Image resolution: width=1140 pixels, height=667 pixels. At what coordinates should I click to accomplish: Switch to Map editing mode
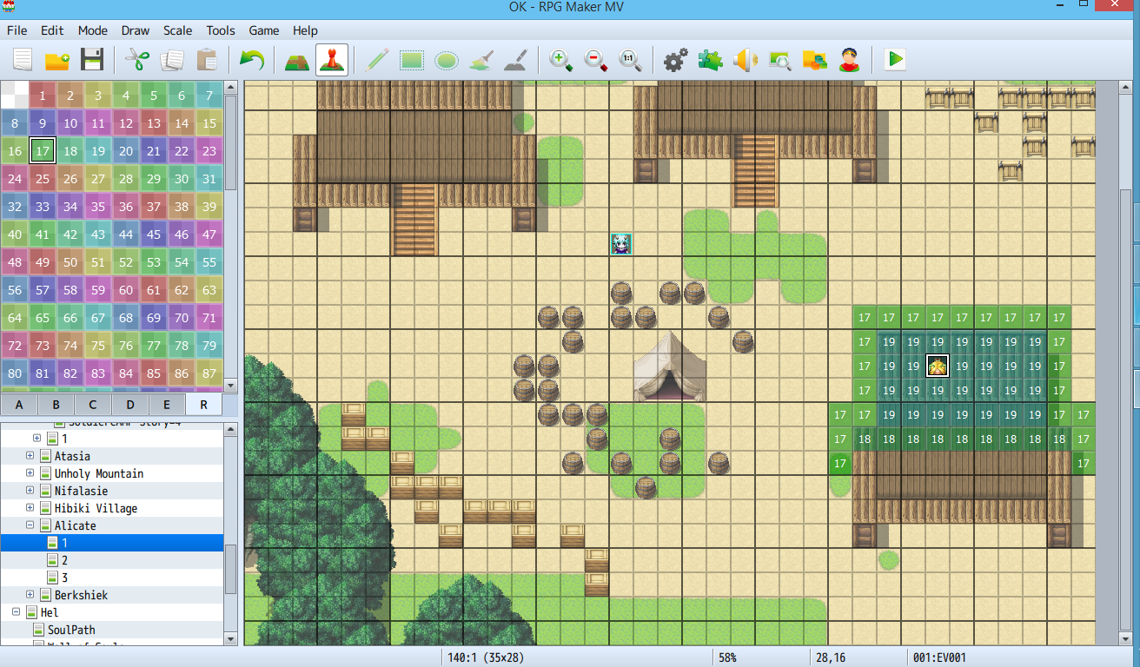(x=297, y=60)
